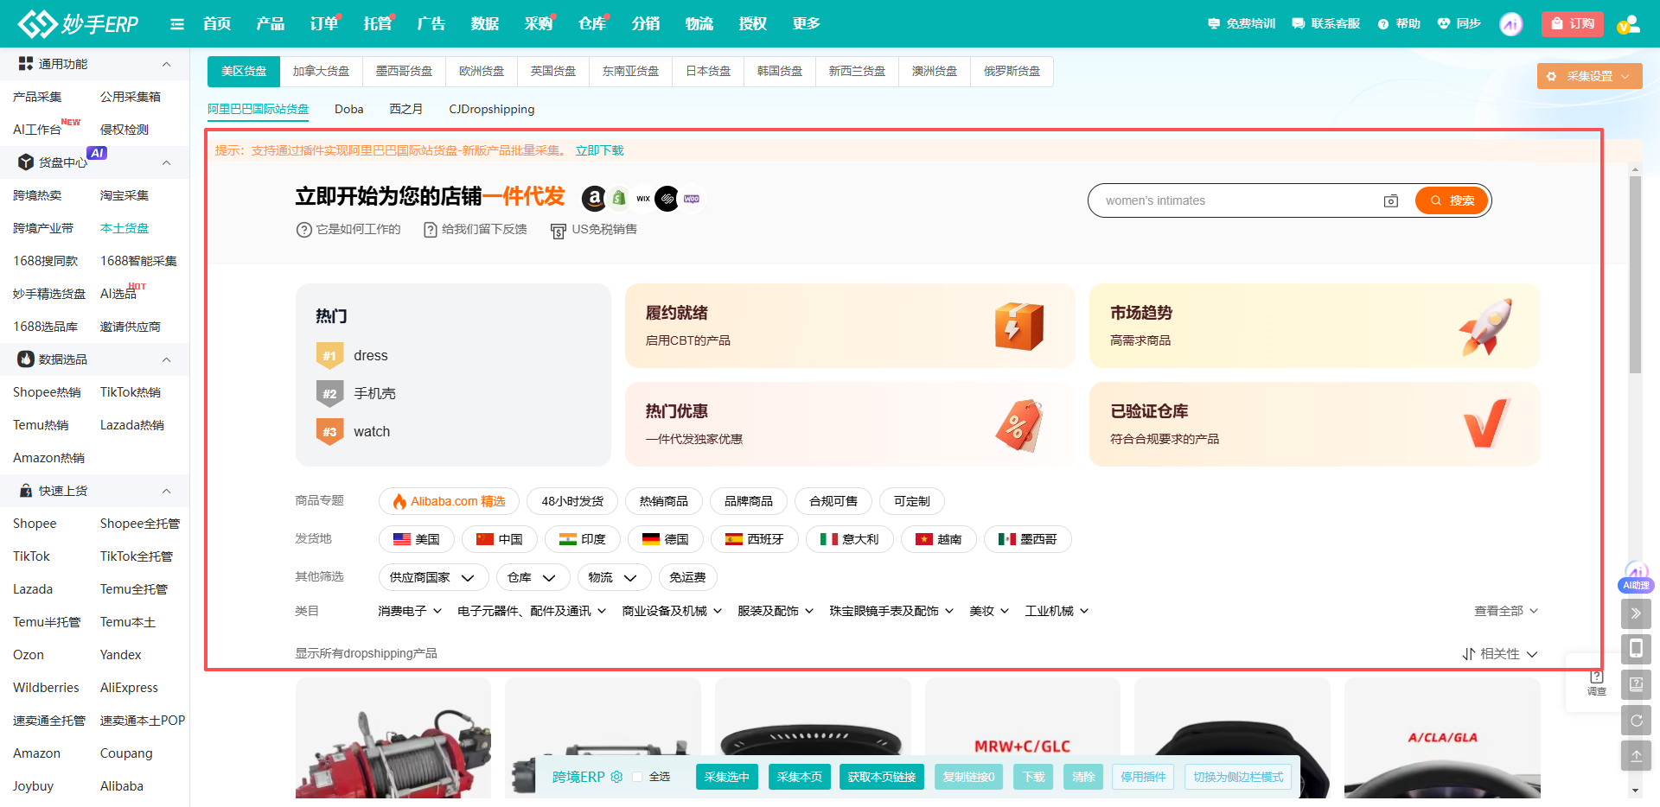1660x807 pixels.
Task: Click the refresh floating button
Action: tap(1636, 720)
